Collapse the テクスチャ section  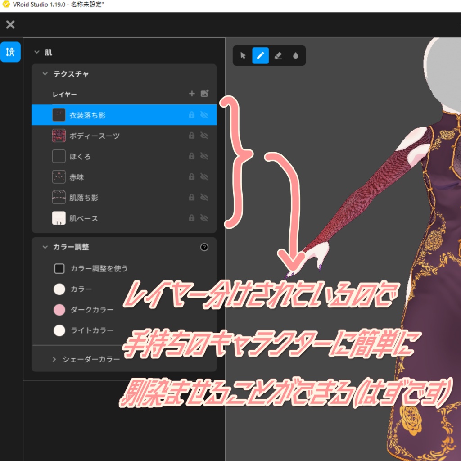pos(45,73)
